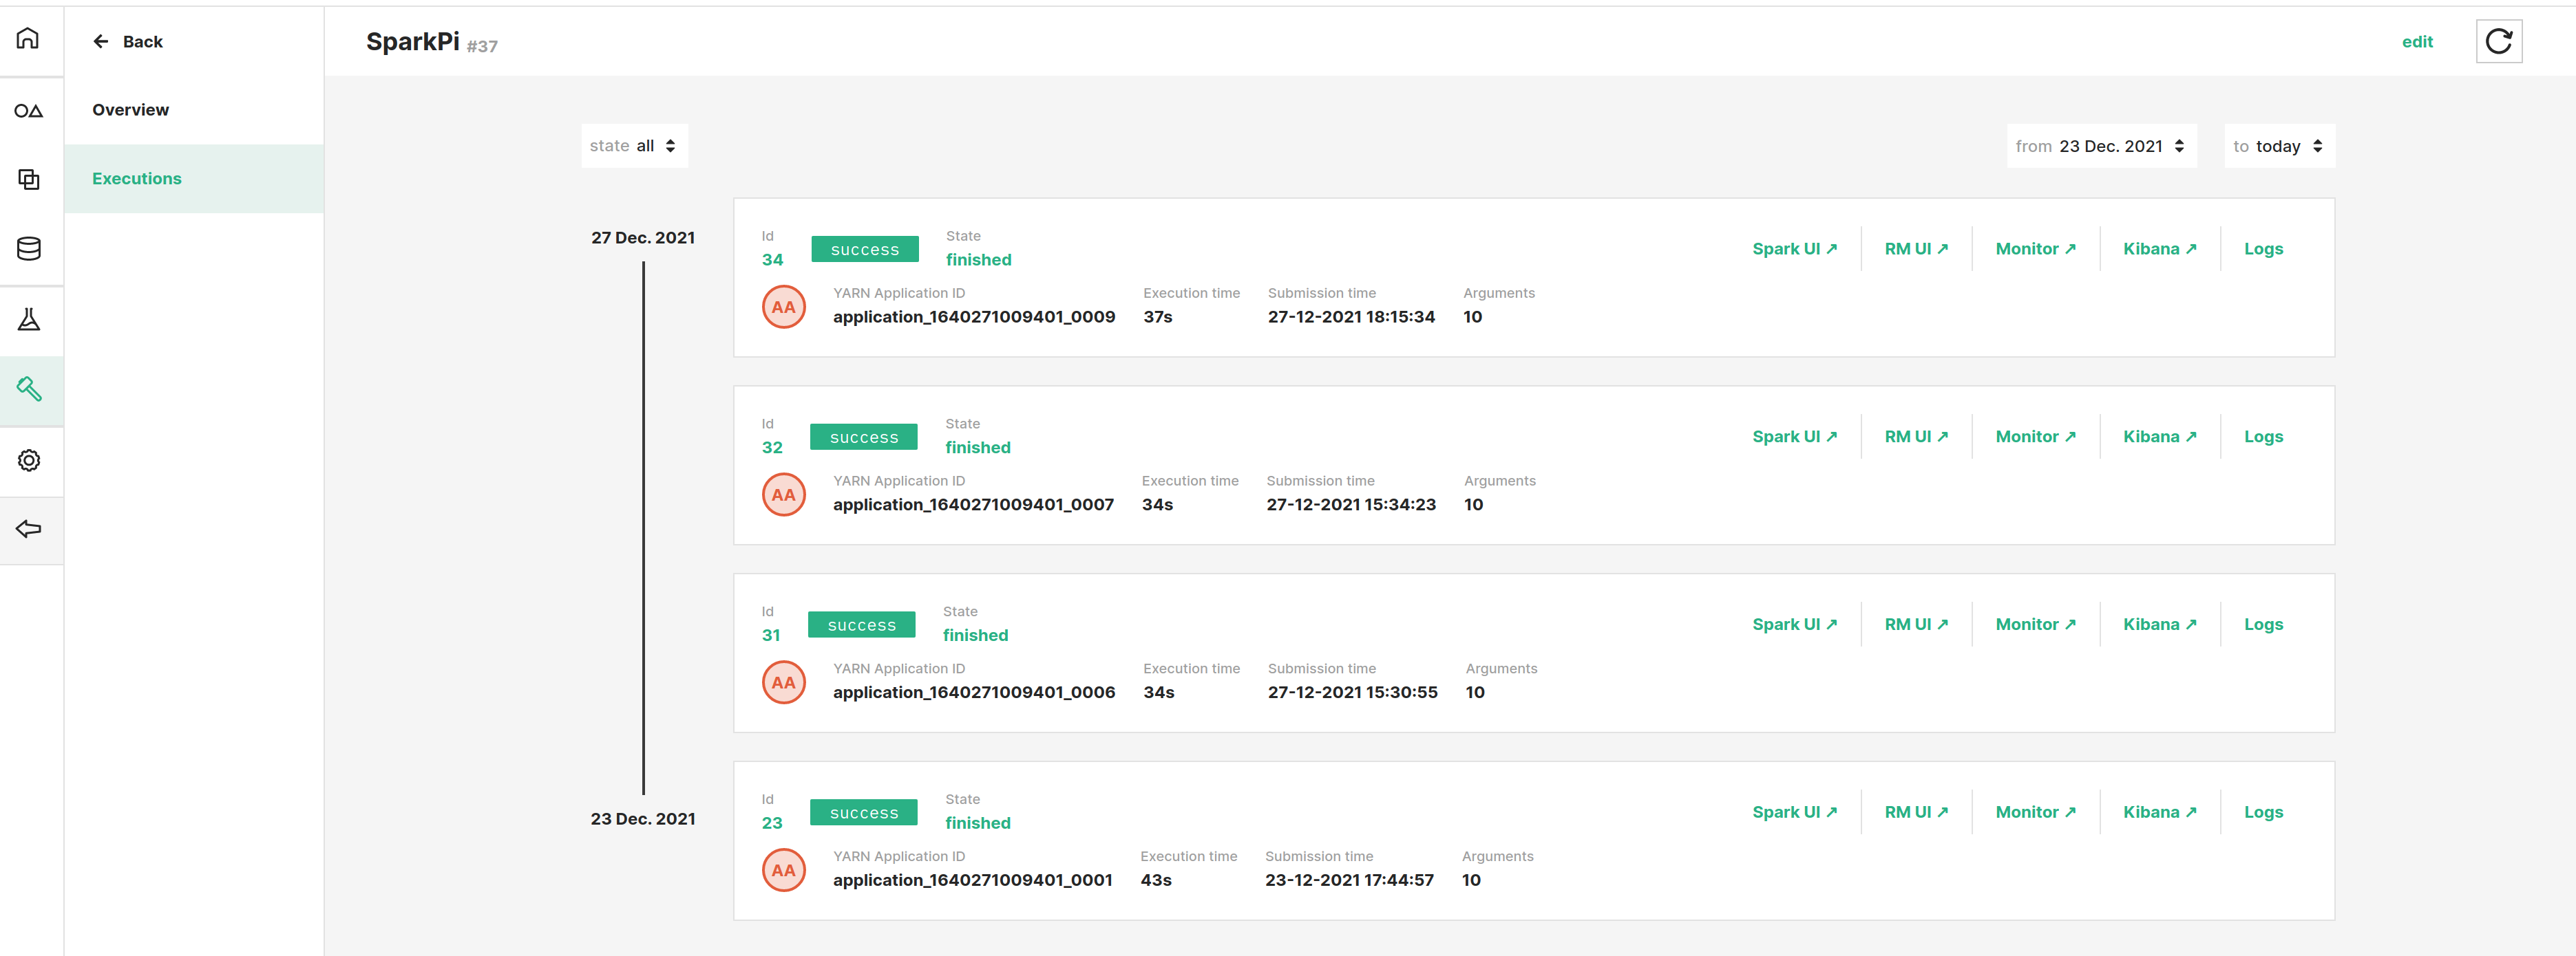The height and width of the screenshot is (956, 2576).
Task: Click the success badge on execution 34
Action: [865, 250]
